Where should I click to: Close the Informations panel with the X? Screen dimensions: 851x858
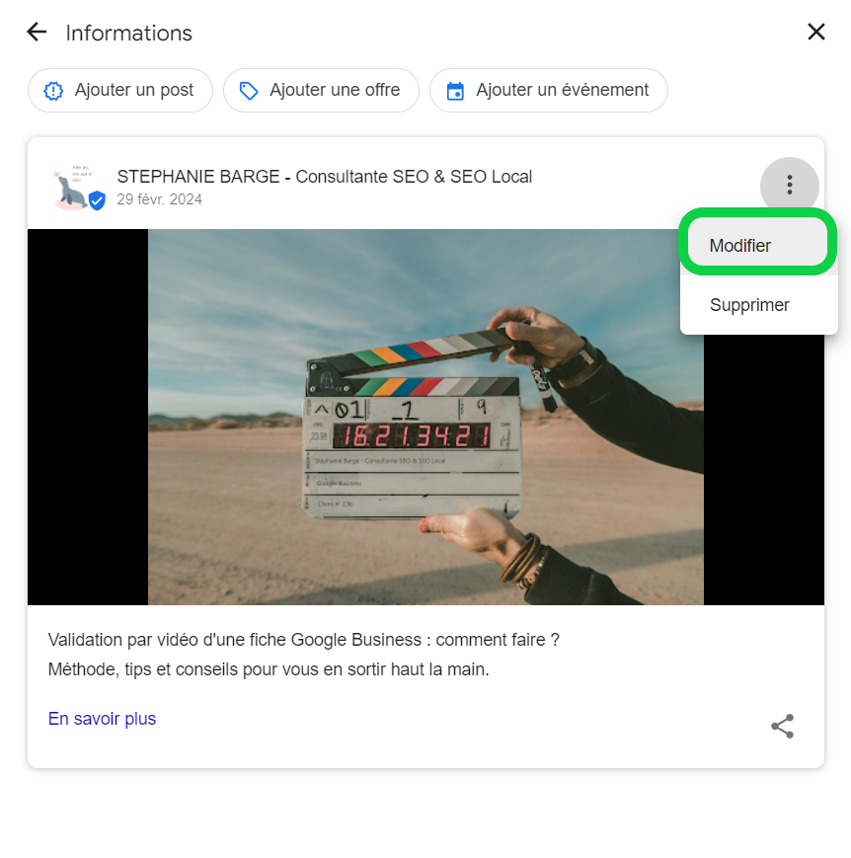[x=816, y=32]
